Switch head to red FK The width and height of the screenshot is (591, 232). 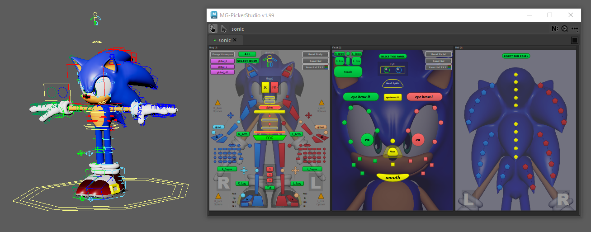coord(274,87)
